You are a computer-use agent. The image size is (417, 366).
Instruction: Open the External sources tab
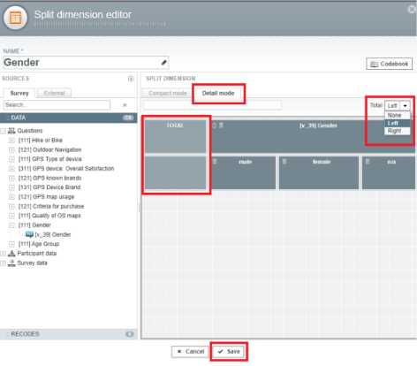click(x=54, y=93)
